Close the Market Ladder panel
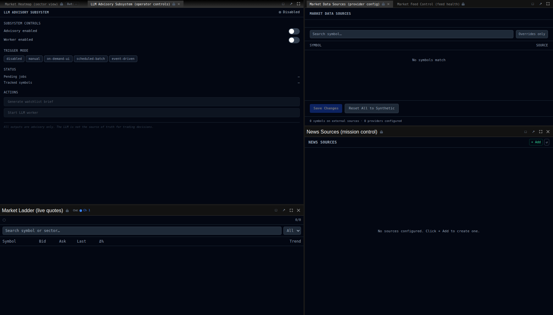 tap(298, 210)
